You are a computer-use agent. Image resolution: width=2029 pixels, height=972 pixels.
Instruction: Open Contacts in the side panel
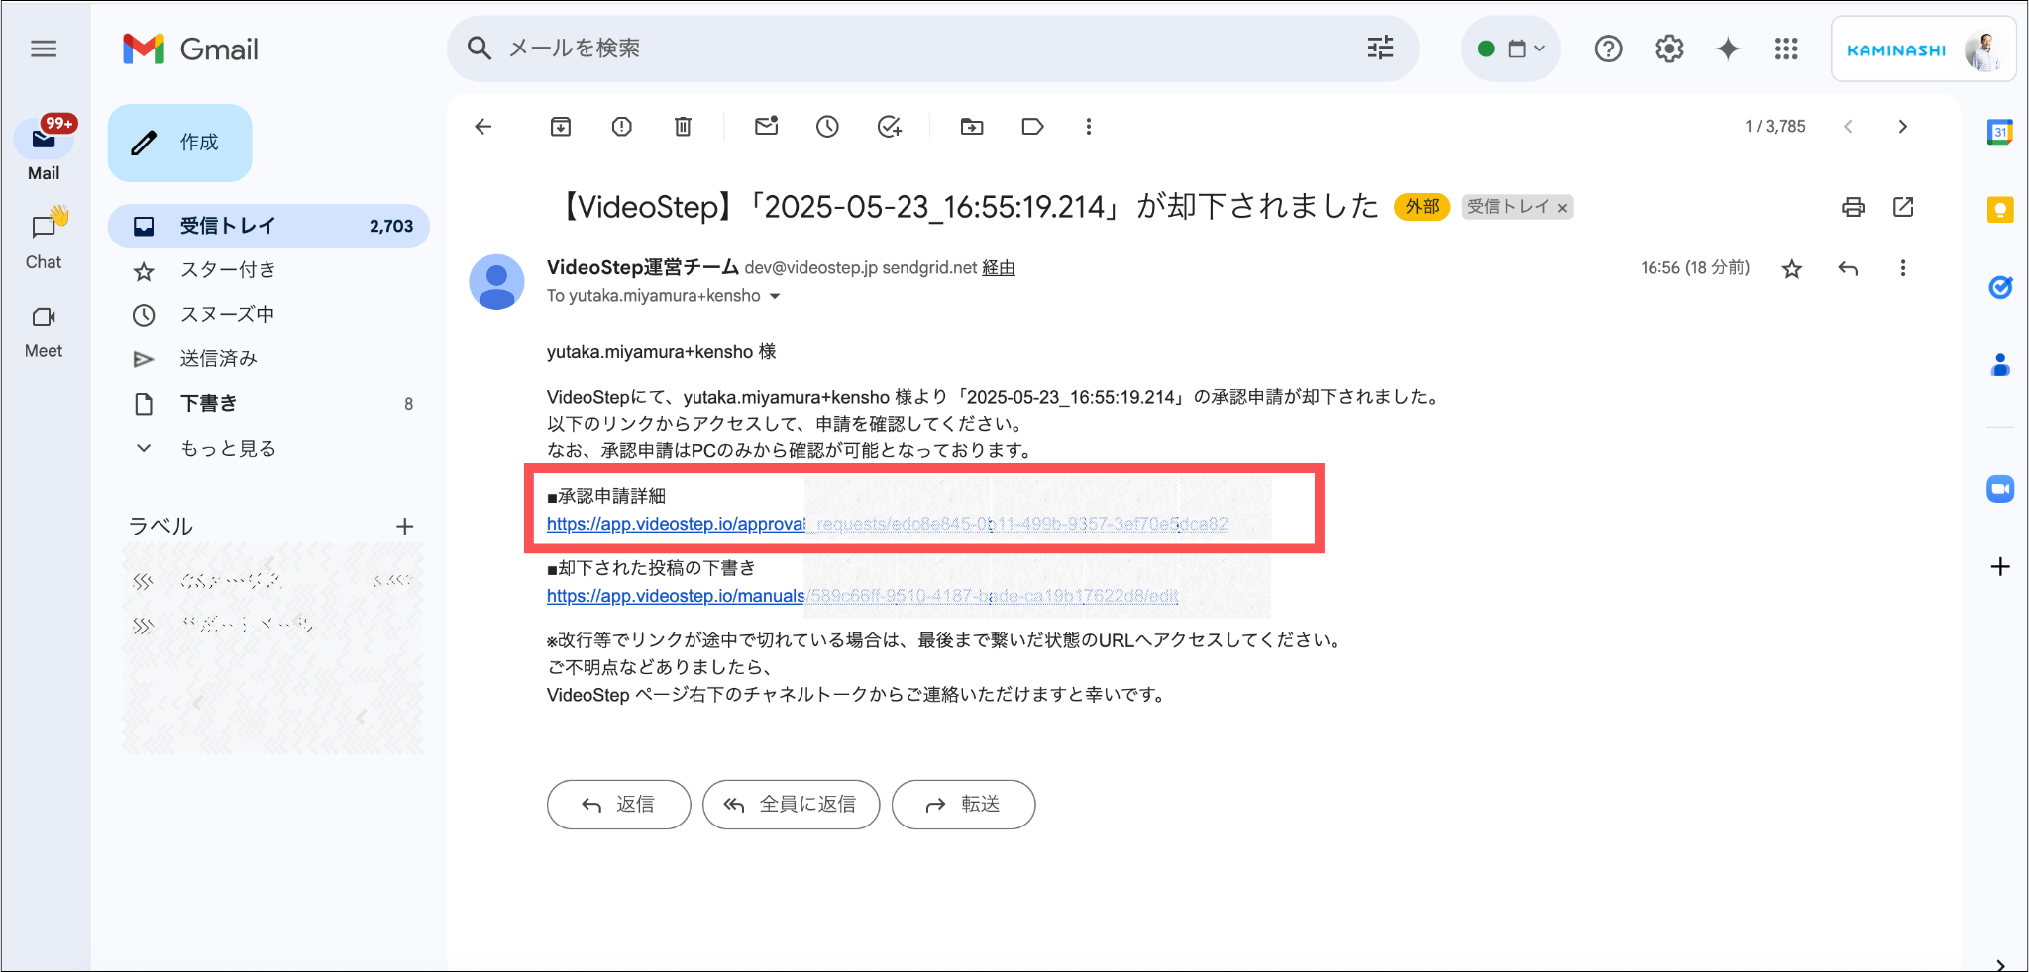click(2000, 365)
